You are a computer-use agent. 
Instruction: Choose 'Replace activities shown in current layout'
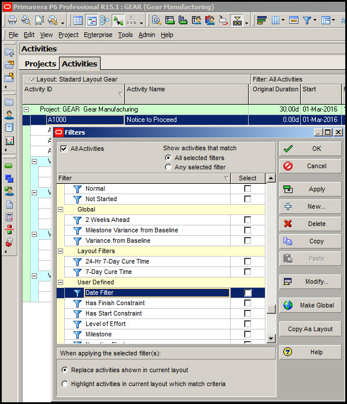65,370
